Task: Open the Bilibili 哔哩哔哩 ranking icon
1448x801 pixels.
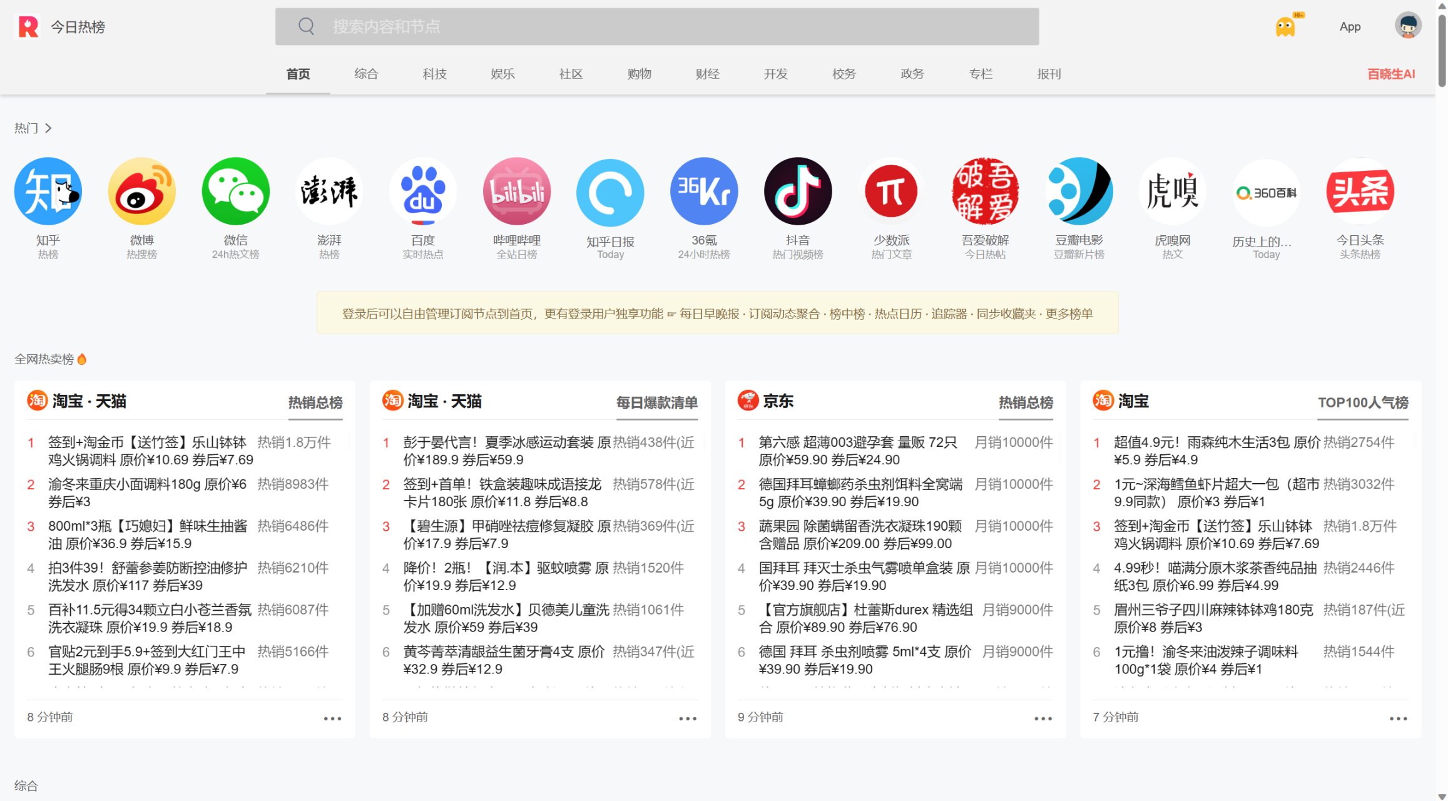Action: pyautogui.click(x=517, y=191)
